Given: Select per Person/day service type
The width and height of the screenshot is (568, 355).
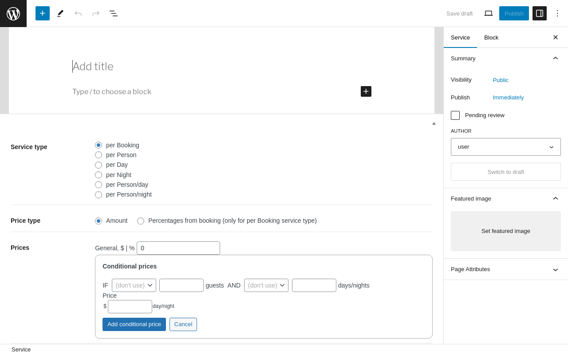Looking at the screenshot, I should coord(99,185).
